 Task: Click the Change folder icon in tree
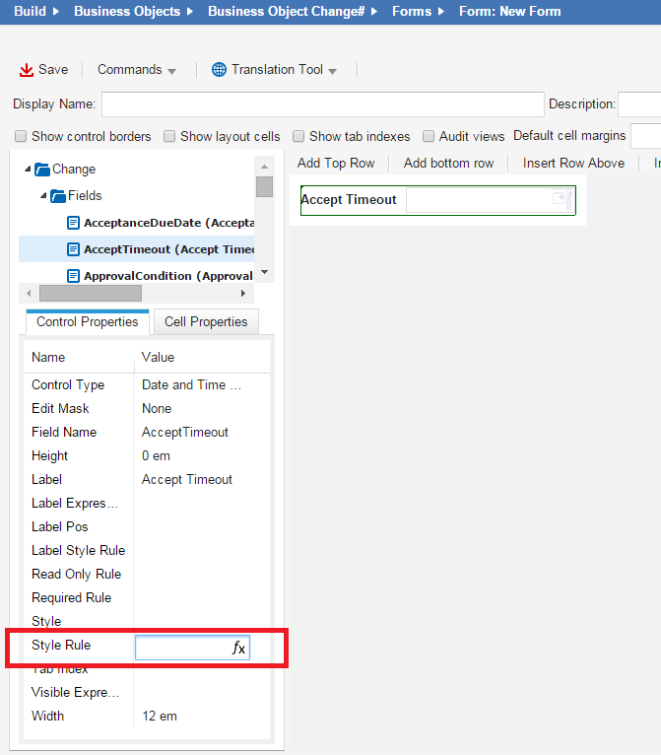click(x=41, y=170)
